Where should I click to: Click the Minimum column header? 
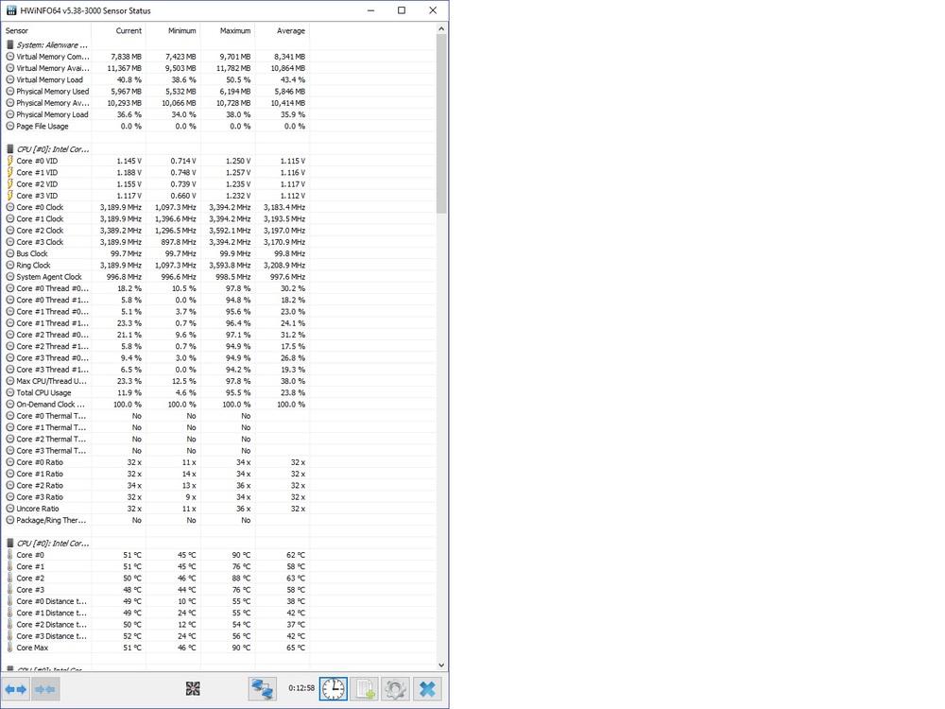[x=181, y=31]
